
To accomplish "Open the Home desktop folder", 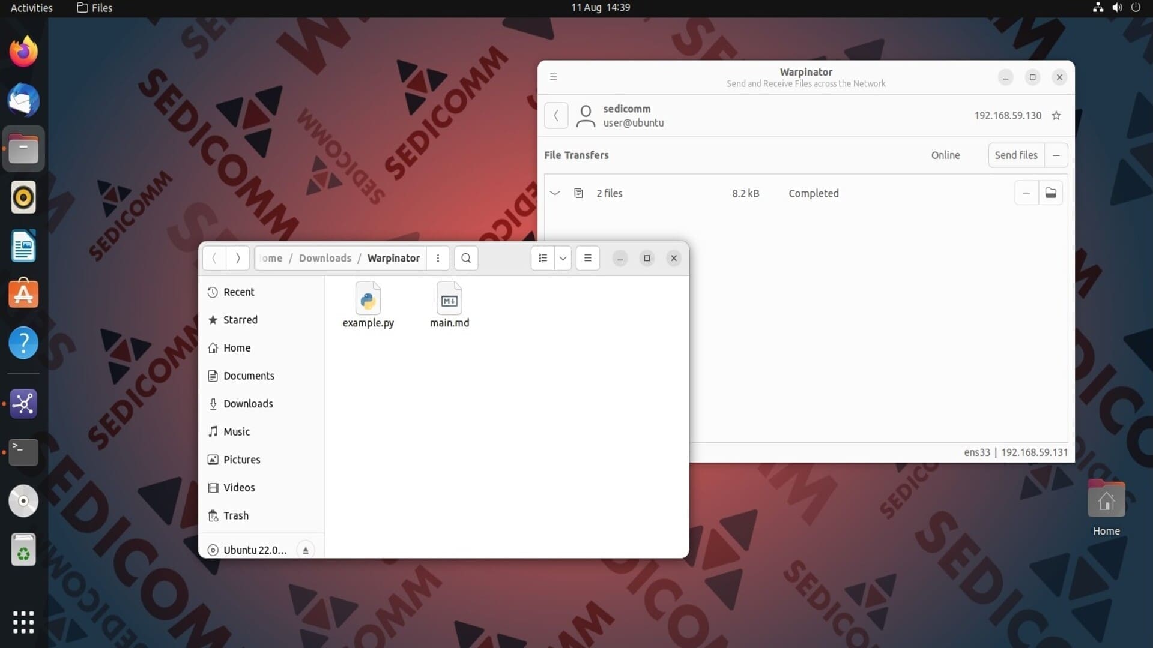I will pyautogui.click(x=1106, y=508).
